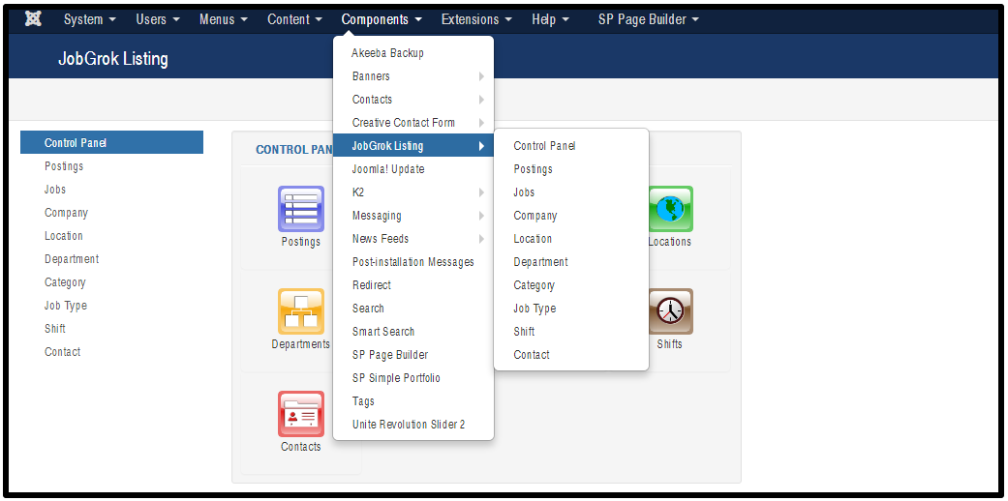Choose Akeeba Backup from Components
Viewport: 1008px width, 501px height.
point(413,53)
